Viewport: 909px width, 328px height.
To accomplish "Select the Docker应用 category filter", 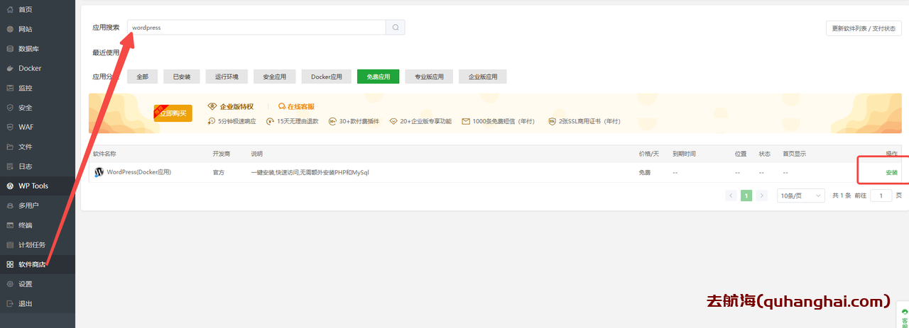I will 327,77.
